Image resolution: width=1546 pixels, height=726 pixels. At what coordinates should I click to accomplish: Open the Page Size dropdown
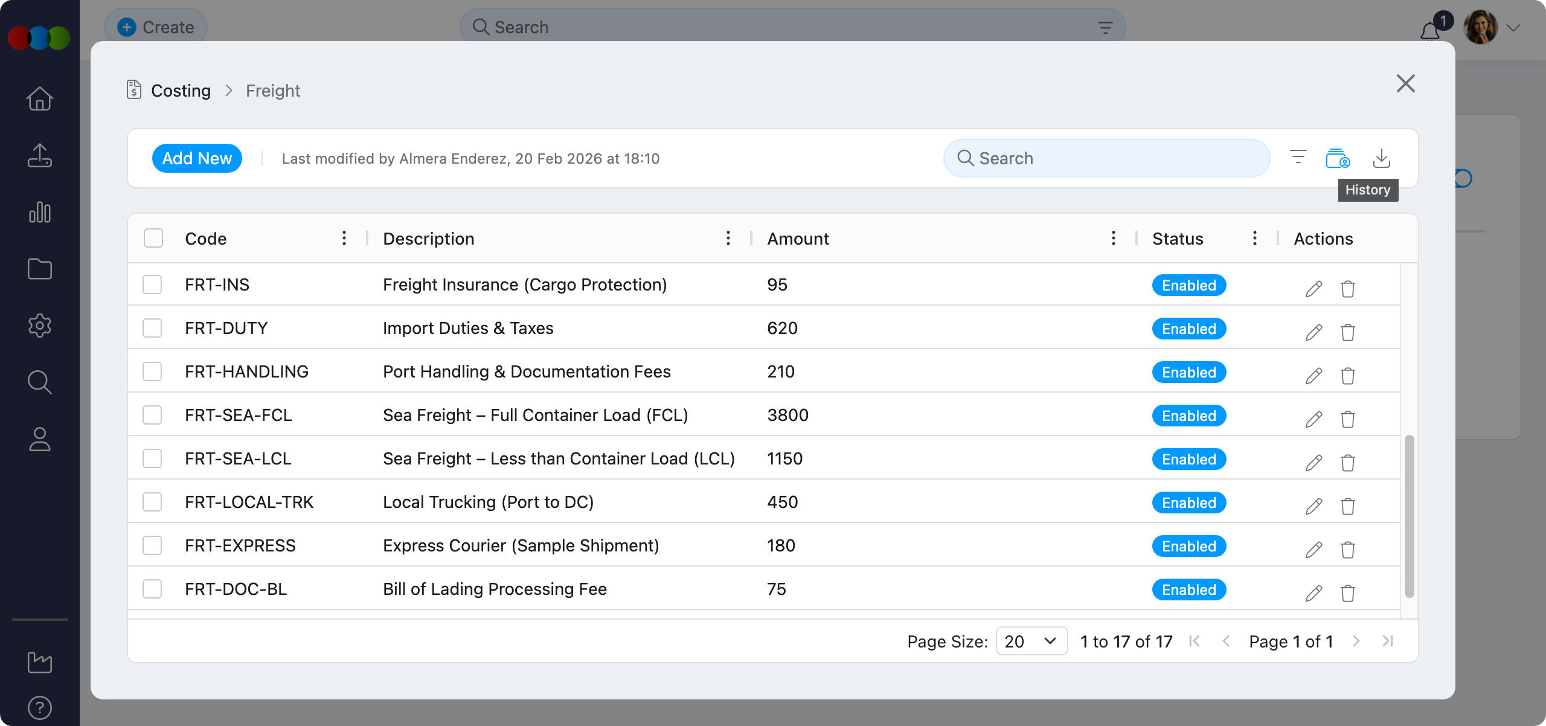1031,641
